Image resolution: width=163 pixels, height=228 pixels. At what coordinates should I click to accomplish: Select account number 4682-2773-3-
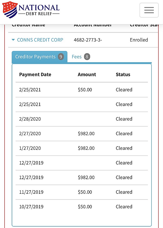(x=88, y=40)
